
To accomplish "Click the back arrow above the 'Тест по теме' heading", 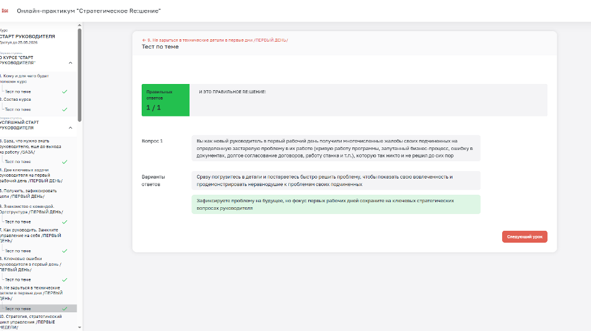I will pos(144,40).
